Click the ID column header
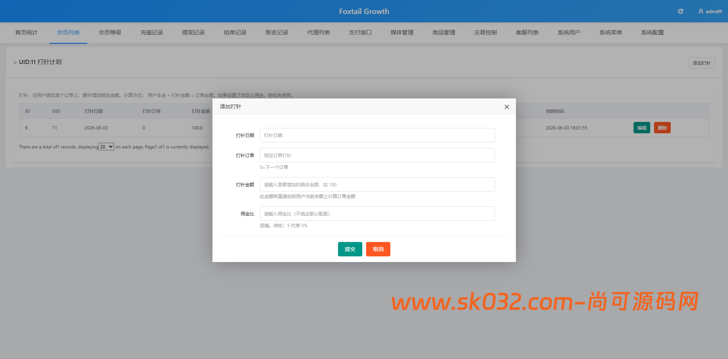 (27, 111)
